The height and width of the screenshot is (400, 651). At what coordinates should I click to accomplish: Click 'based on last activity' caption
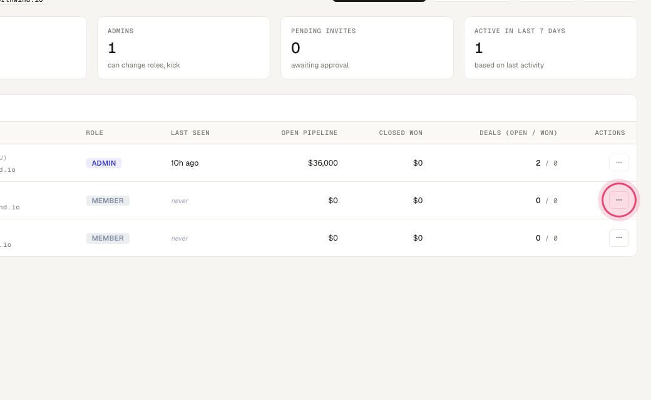[509, 65]
